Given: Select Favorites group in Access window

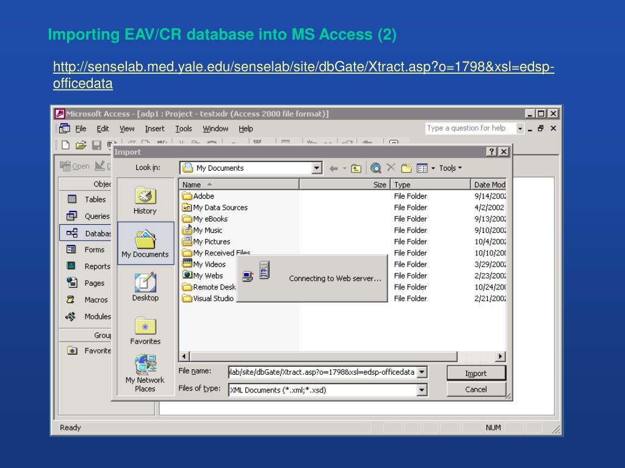Looking at the screenshot, I should coord(87,350).
